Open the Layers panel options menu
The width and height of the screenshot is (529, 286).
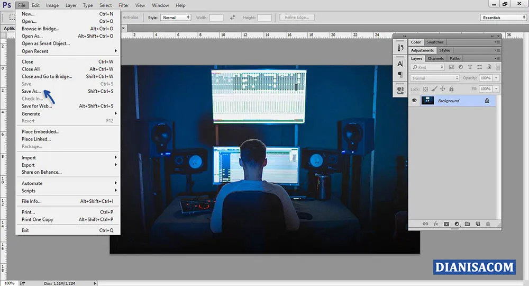[497, 58]
